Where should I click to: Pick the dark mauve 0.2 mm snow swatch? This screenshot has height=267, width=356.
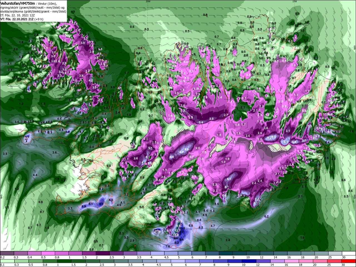click(x=7, y=253)
